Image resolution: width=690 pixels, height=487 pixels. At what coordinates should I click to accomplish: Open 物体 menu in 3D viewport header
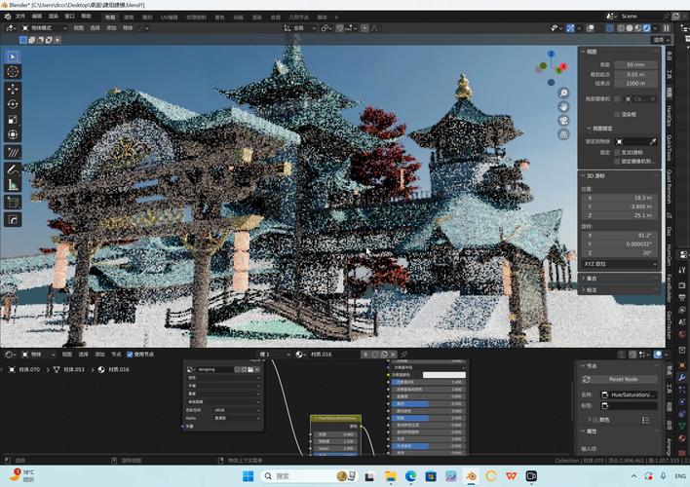(x=128, y=28)
